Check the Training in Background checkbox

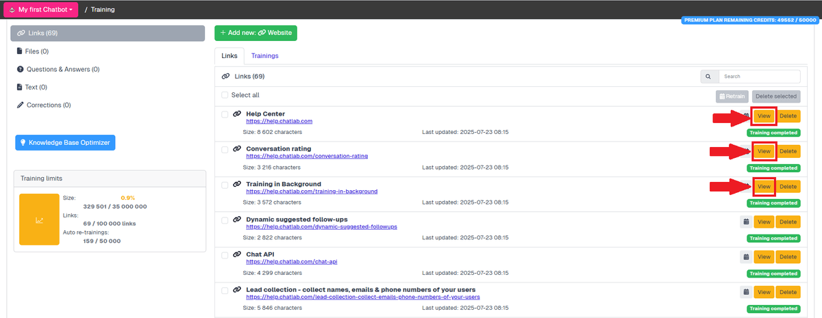[x=225, y=185]
